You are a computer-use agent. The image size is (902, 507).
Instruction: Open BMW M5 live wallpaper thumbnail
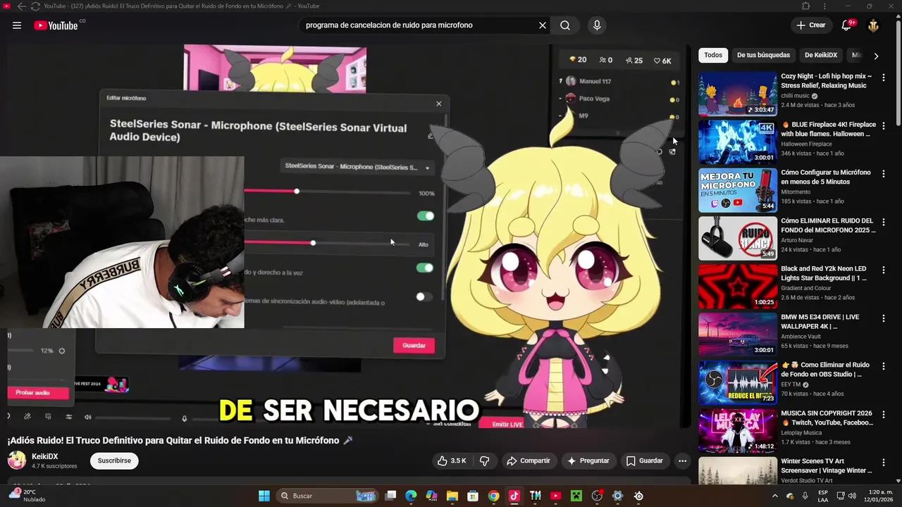738,334
